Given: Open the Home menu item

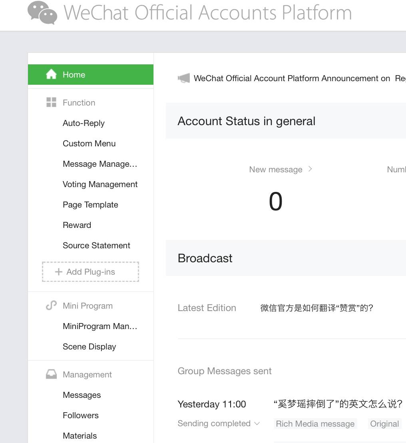Looking at the screenshot, I should point(91,75).
